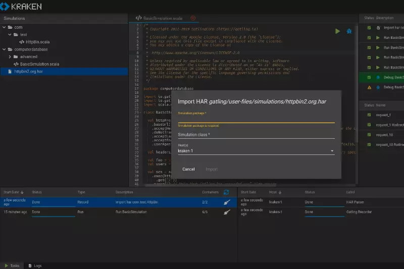The height and width of the screenshot is (269, 404).
Task: Open the Tasks tab in the bottom bar
Action: (12, 265)
